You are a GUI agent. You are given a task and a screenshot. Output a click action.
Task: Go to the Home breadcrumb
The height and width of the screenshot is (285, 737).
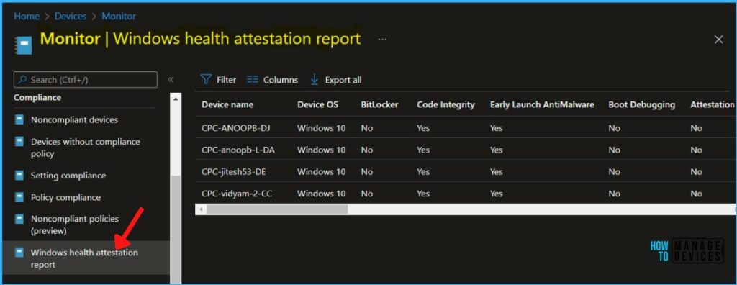pyautogui.click(x=27, y=16)
